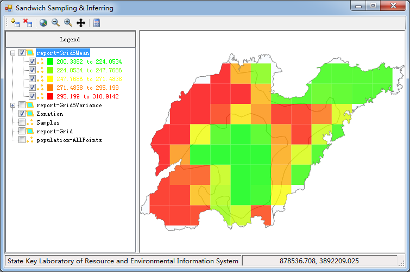Click the coordinates readout in status bar
The width and height of the screenshot is (410, 272).
[319, 261]
